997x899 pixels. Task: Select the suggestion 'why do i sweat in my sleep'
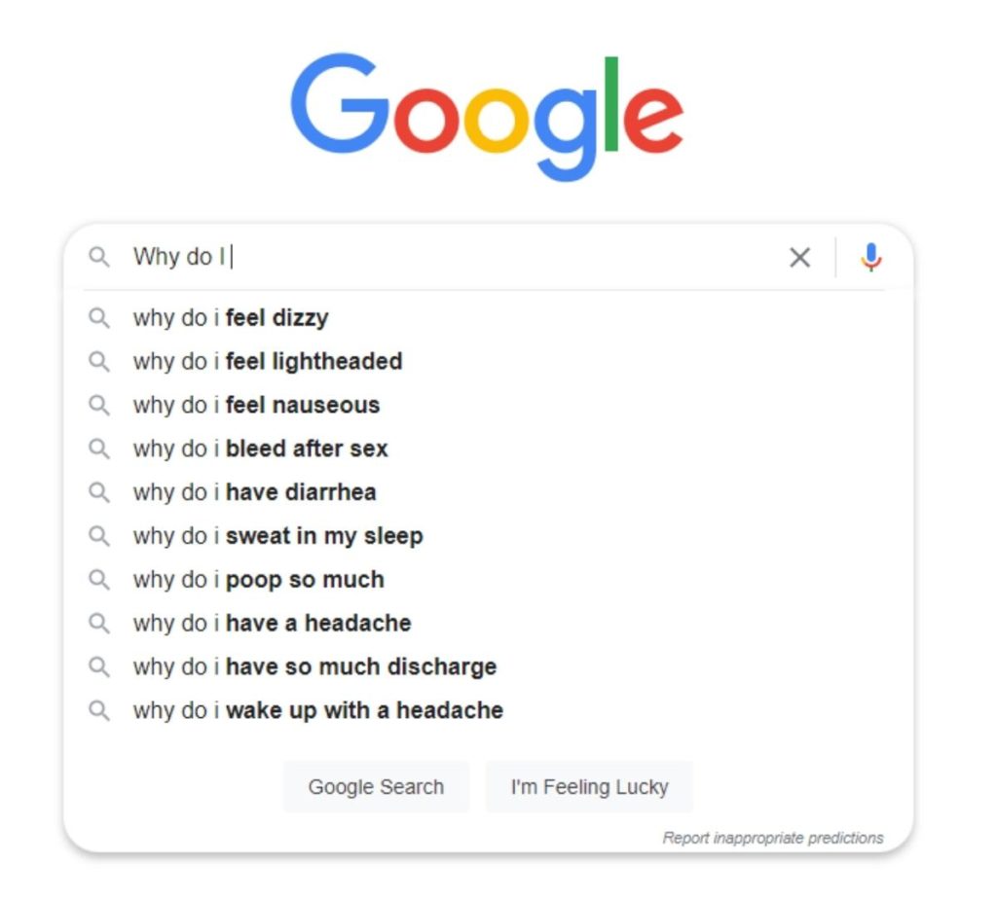[277, 536]
